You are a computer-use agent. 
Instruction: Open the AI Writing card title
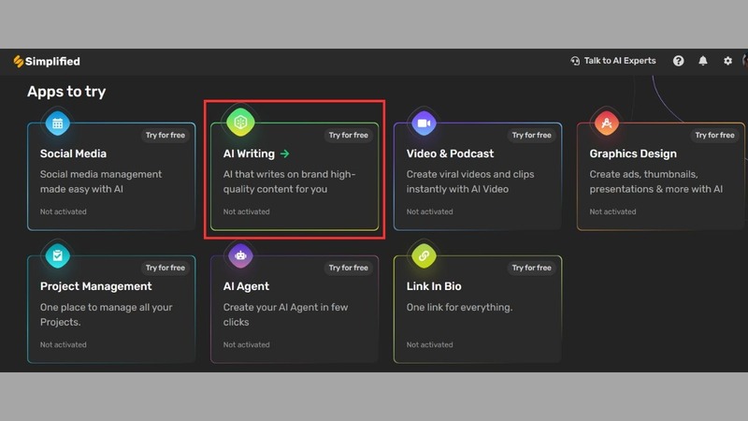249,153
